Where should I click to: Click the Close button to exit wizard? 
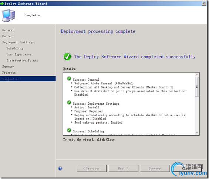point(186,169)
